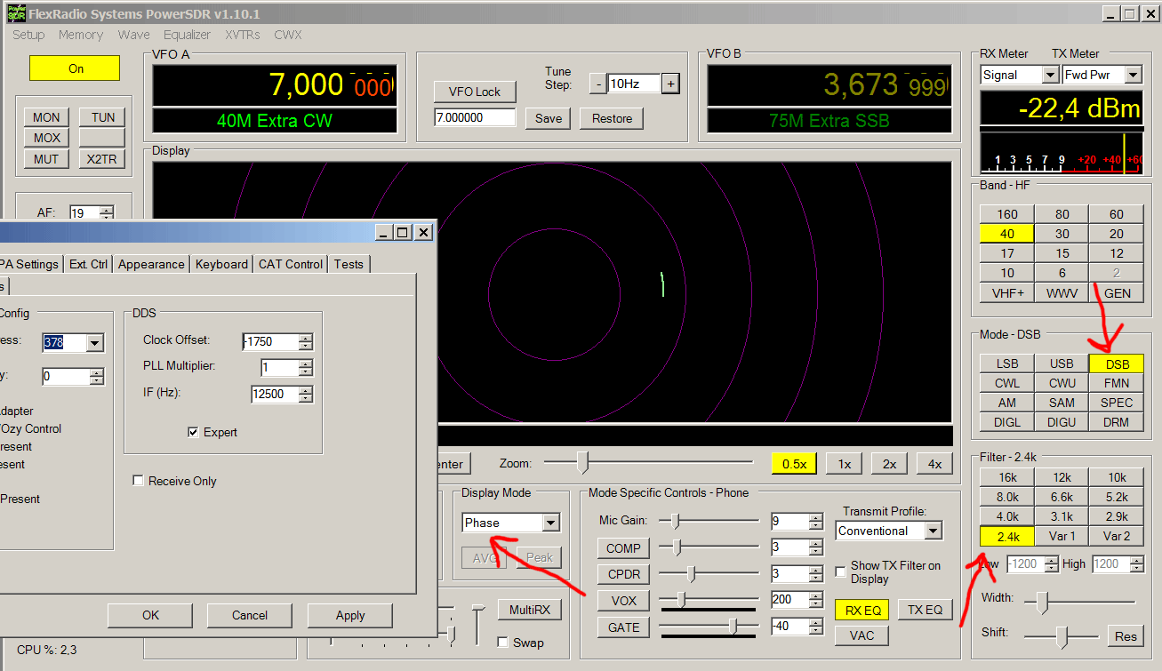Open the RX Meter Signal dropdown
The image size is (1162, 671).
[1050, 76]
